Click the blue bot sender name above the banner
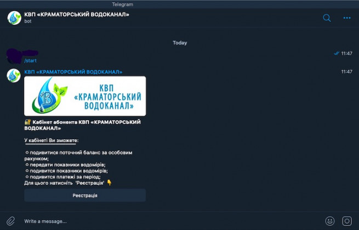This screenshot has width=359, height=230. (73, 72)
